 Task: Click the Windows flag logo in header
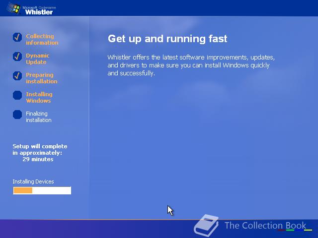(x=14, y=8)
